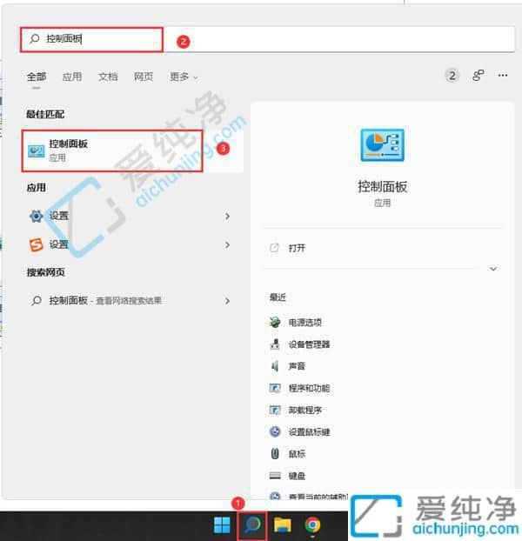This screenshot has width=522, height=541.
Task: Expand arrow for gear 设置 result
Action: tap(227, 217)
